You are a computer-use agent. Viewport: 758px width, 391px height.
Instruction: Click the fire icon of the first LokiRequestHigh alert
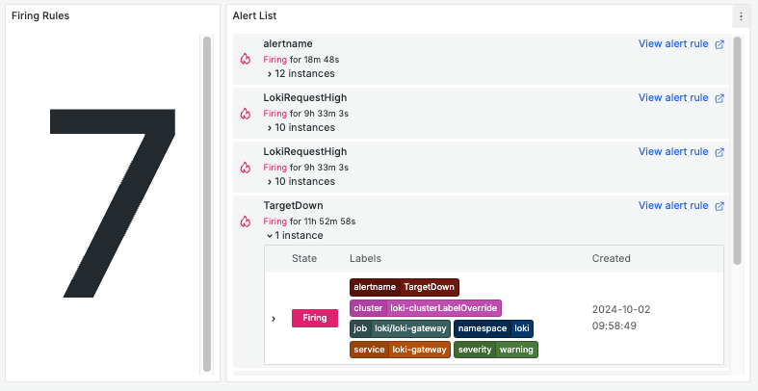(x=245, y=113)
